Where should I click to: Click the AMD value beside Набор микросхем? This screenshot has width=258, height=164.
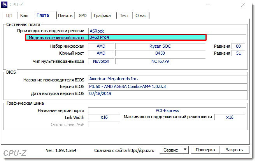tap(101, 46)
